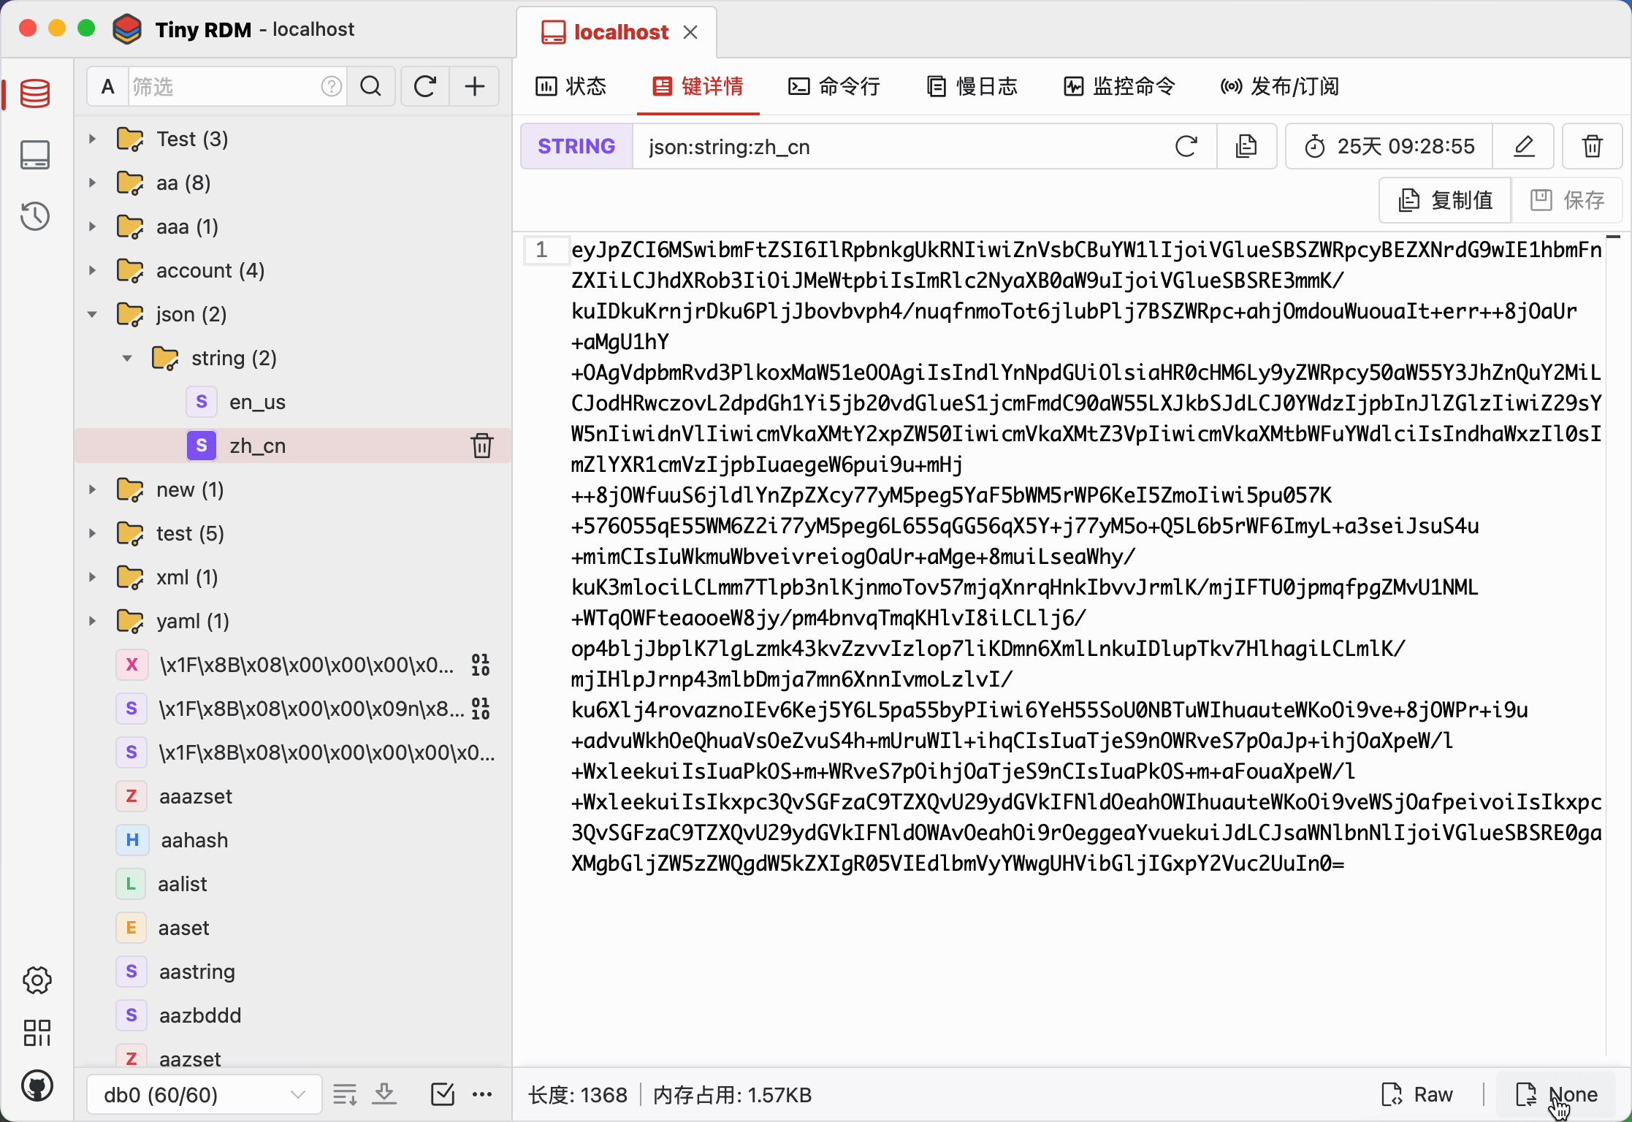
Task: Switch to the 慢日志 tab
Action: click(x=972, y=85)
